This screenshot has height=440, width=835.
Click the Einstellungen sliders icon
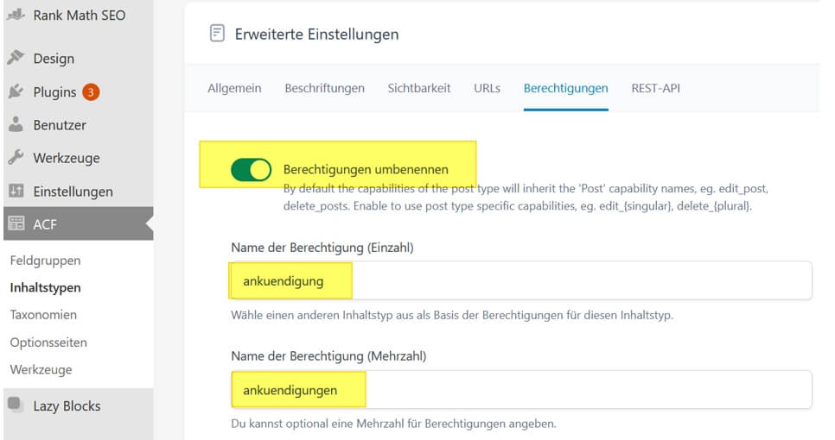click(15, 191)
